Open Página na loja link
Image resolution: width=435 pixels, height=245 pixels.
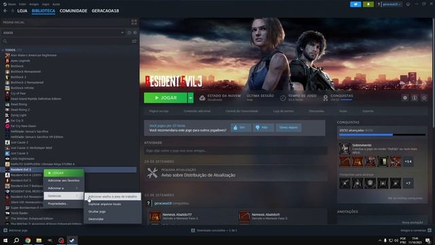click(x=158, y=111)
